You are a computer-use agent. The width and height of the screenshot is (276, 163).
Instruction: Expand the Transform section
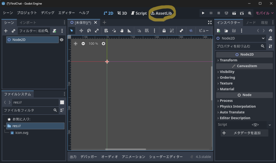(x=244, y=60)
